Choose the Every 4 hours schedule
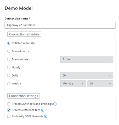Image resolution: width=119 pixels, height=125 pixels. (x=9, y=51)
